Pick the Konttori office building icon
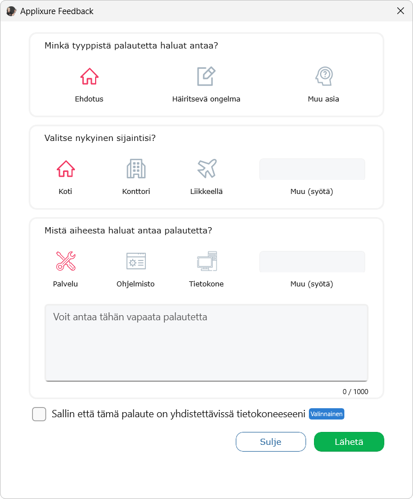This screenshot has width=413, height=499. tap(136, 167)
